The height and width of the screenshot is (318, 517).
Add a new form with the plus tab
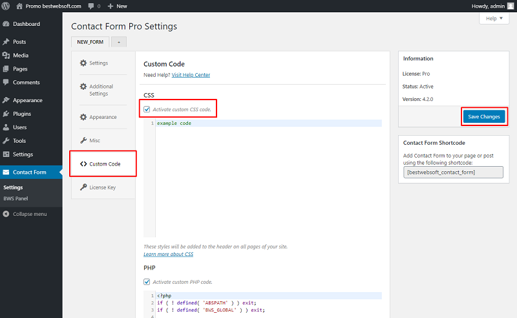coord(119,42)
